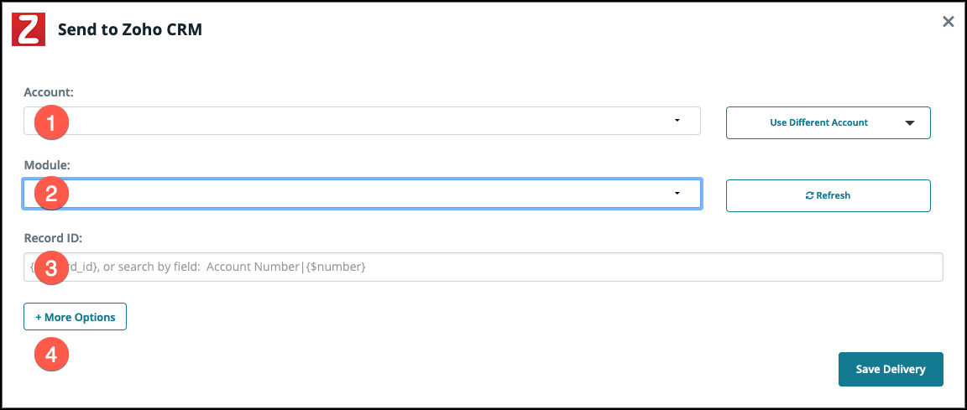Save the delivery with Save Delivery
Viewport: 967px width, 410px height.
click(x=891, y=369)
